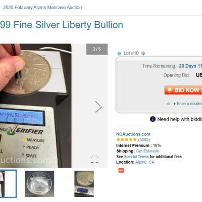Advance to next image using chevron arrow
Screen dimensions: 202x202
pos(98,107)
